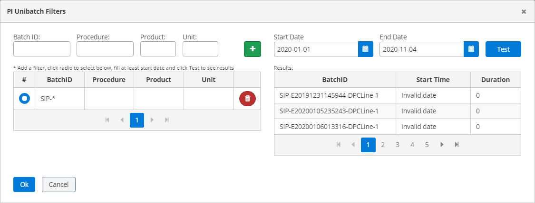The width and height of the screenshot is (535, 203).
Task: Go to results page 2
Action: (383, 145)
